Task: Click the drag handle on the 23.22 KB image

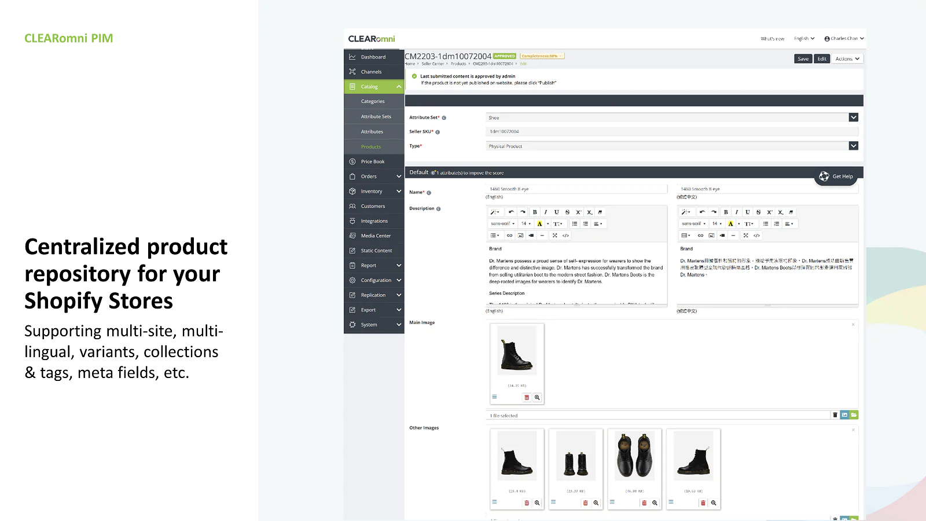Action: [553, 502]
